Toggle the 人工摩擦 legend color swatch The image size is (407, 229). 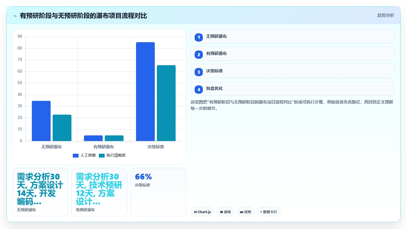click(x=76, y=155)
